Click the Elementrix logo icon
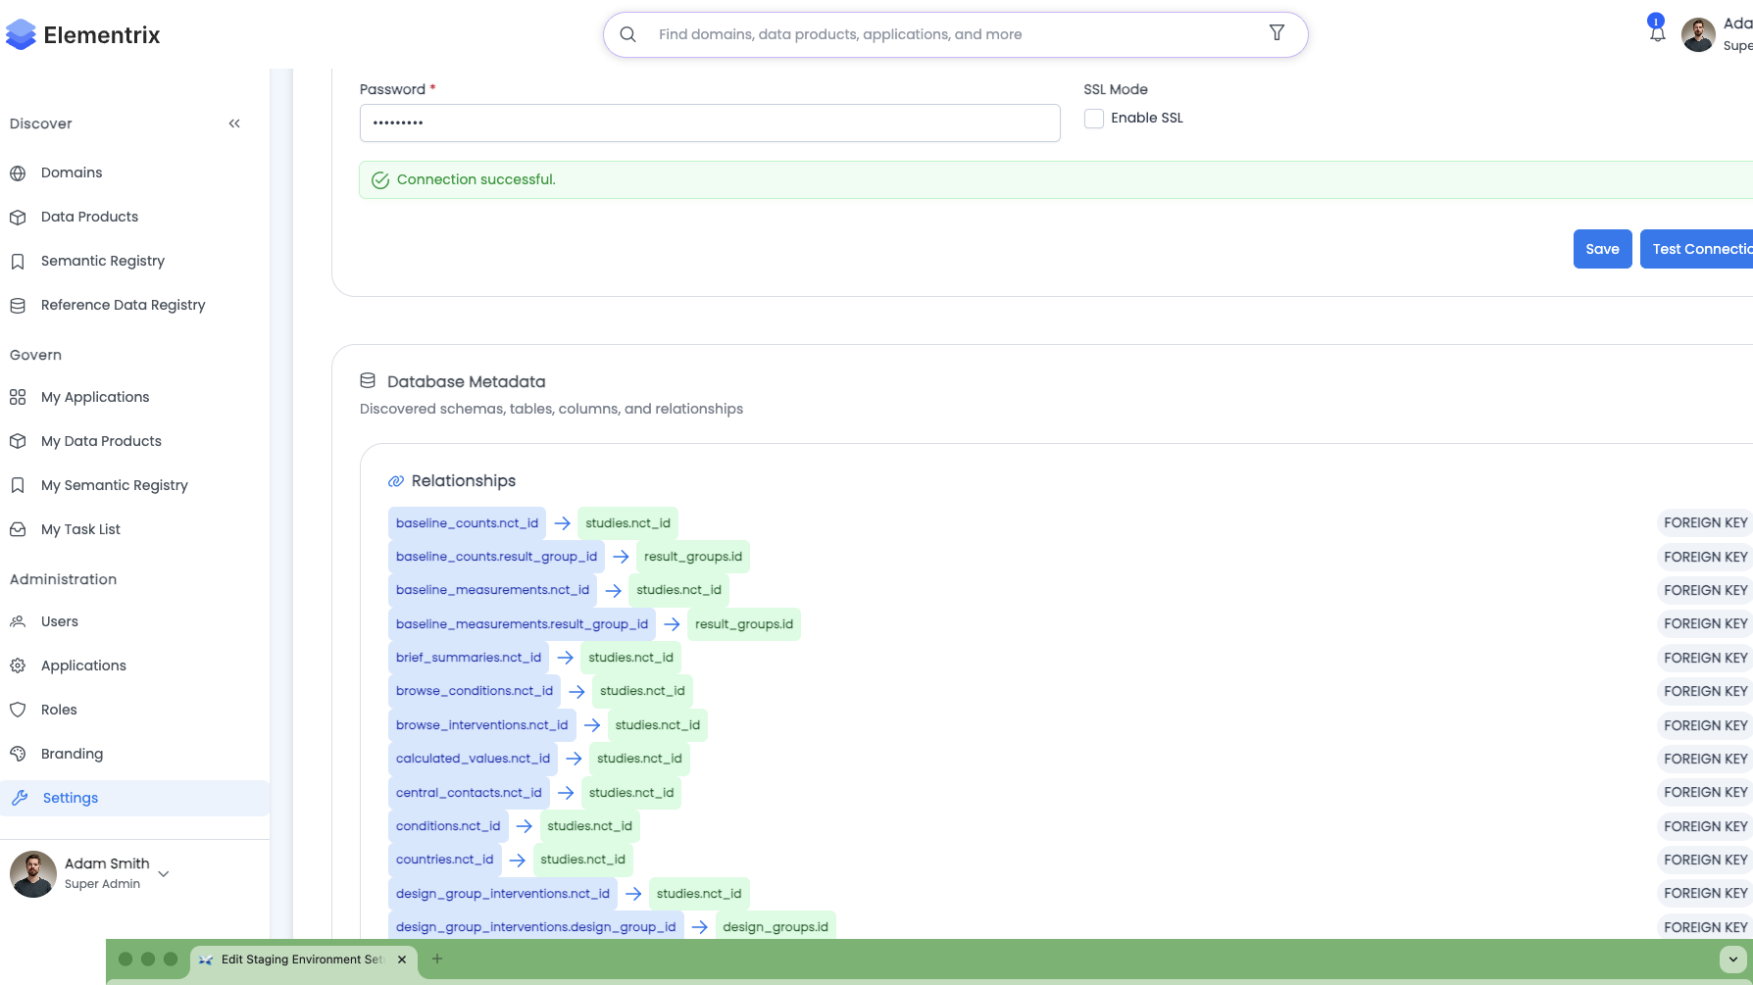1753x985 pixels. 21,35
